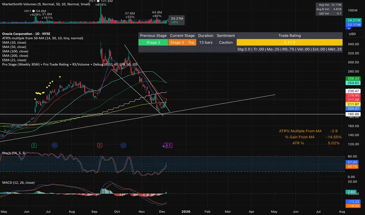Open the purple upcoming earnings marker
Viewport: 365px width, 215px height.
(170, 145)
